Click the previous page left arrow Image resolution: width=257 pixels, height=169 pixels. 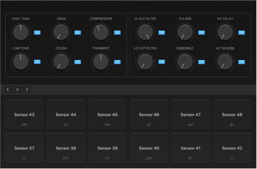(x=8, y=89)
